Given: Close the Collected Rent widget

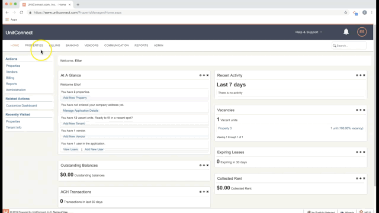Looking at the screenshot, I should (x=364, y=179).
